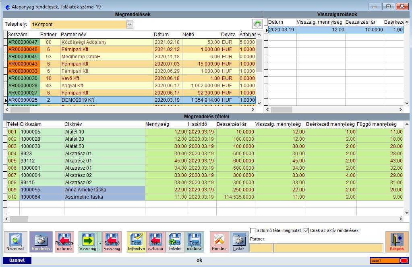Toggle Sztornó tétel megmutat checkbox
Screen dimensions: 412x267
pos(253,230)
